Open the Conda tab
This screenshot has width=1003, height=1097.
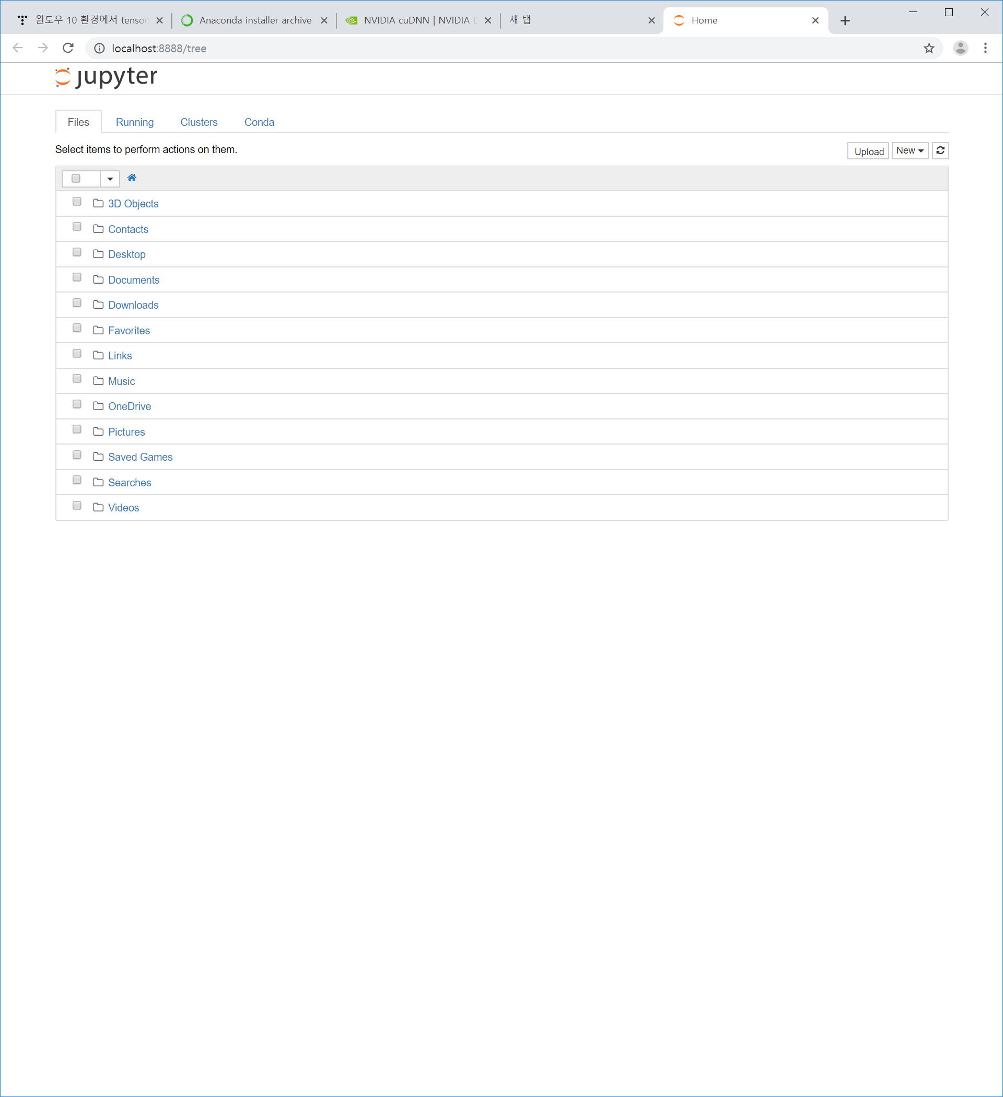[x=259, y=122]
